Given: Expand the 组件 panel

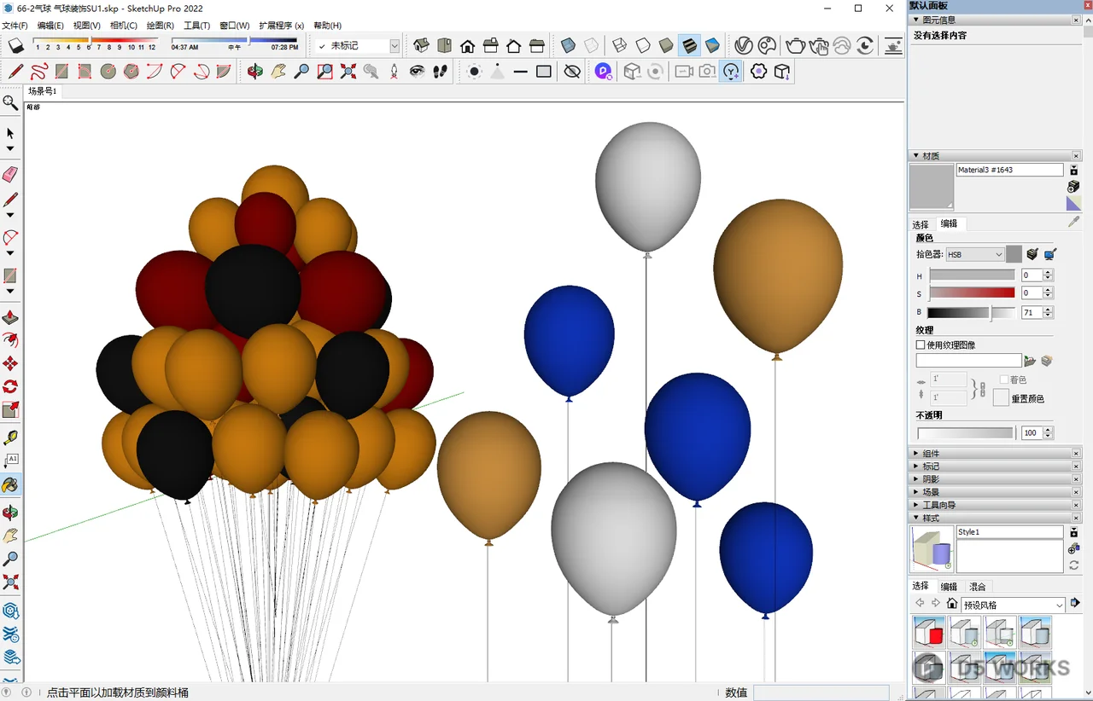Looking at the screenshot, I should 995,454.
